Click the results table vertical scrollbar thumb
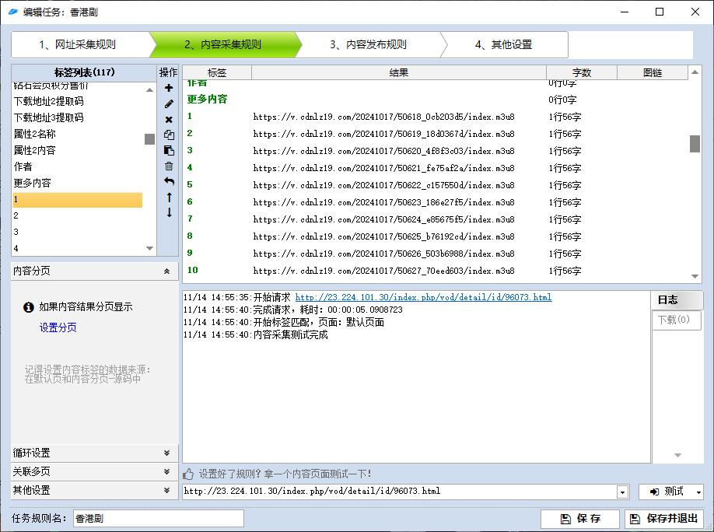Screen dimensions: 714x532 click(x=695, y=144)
